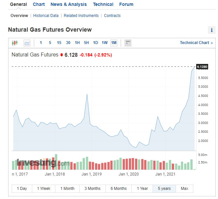218x199 pixels.
Task: Click the tallest green volume bar near Jan 2018
Action: (x=56, y=162)
